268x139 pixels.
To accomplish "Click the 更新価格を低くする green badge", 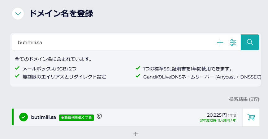I will (x=76, y=118).
